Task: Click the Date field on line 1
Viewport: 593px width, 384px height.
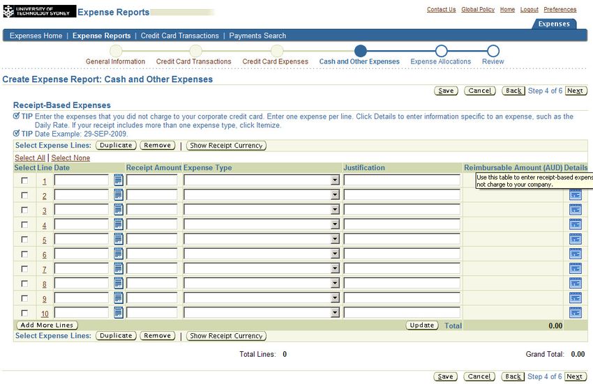Action: (x=82, y=181)
